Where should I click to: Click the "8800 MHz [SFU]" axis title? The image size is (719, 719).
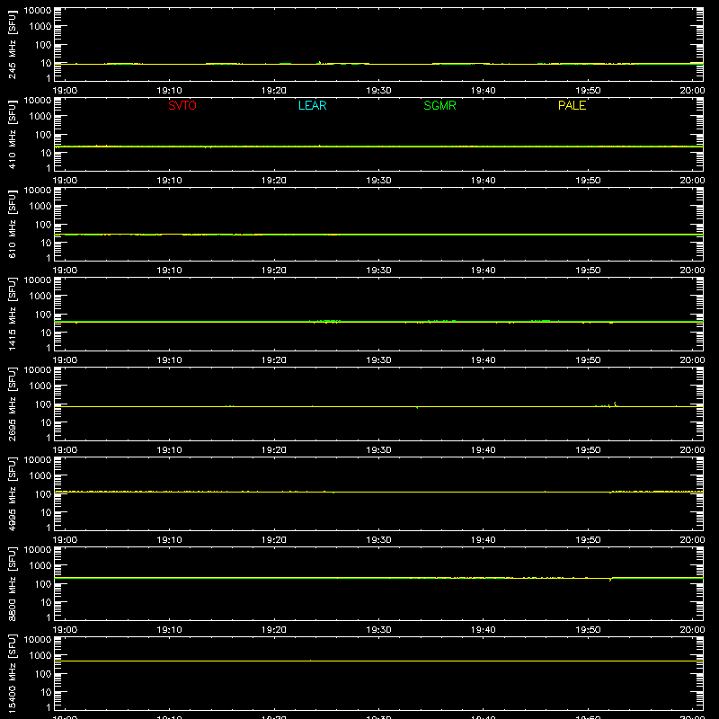12,583
